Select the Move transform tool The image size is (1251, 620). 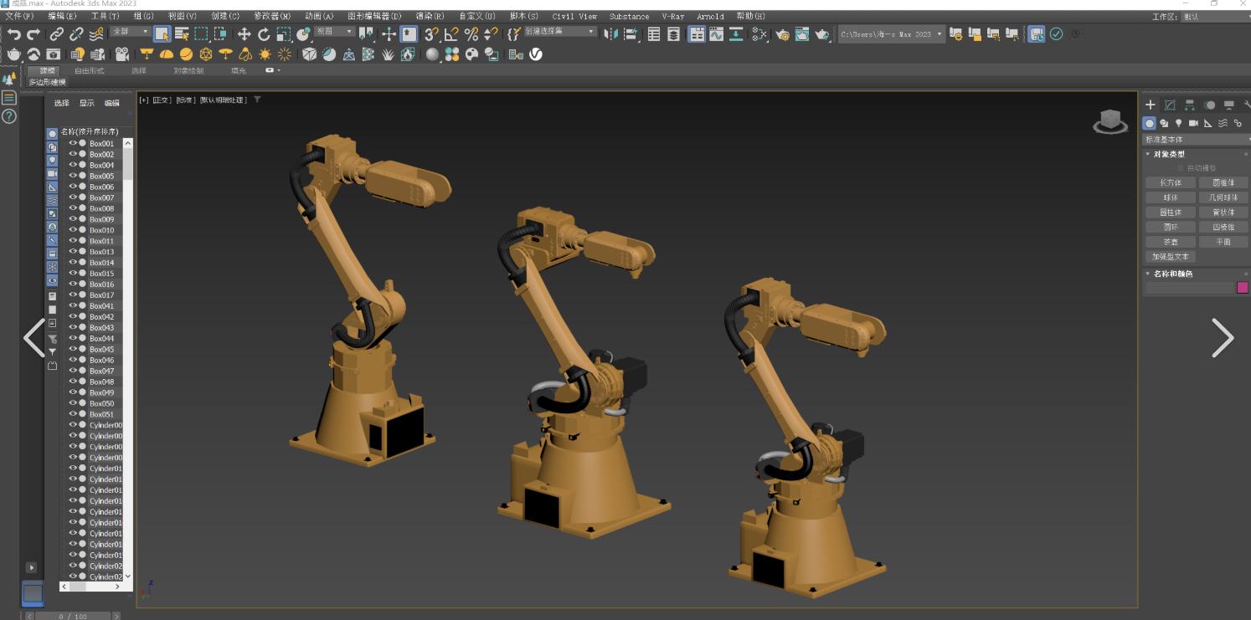pos(244,34)
